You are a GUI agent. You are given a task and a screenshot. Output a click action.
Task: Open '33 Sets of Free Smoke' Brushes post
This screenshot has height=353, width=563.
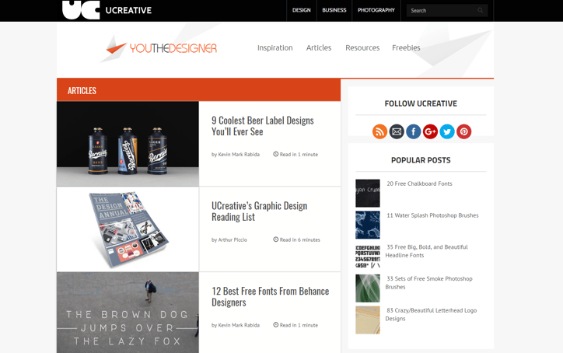click(x=428, y=282)
